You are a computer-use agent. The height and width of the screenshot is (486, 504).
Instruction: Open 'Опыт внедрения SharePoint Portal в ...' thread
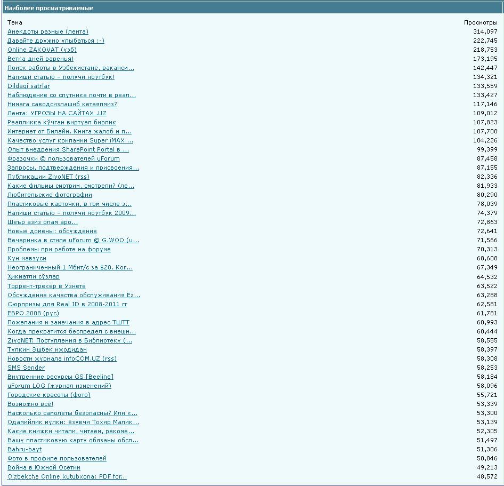pos(68,149)
